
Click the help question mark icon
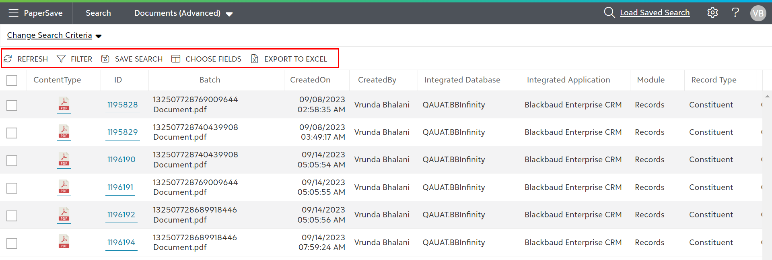point(735,13)
